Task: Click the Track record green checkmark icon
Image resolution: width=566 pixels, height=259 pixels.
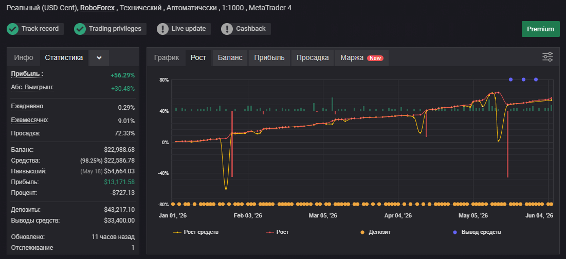Action: [x=13, y=29]
